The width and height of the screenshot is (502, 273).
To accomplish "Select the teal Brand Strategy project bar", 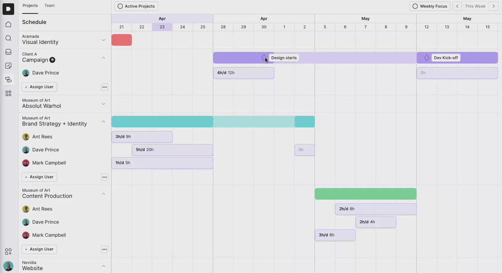I will pos(213,122).
